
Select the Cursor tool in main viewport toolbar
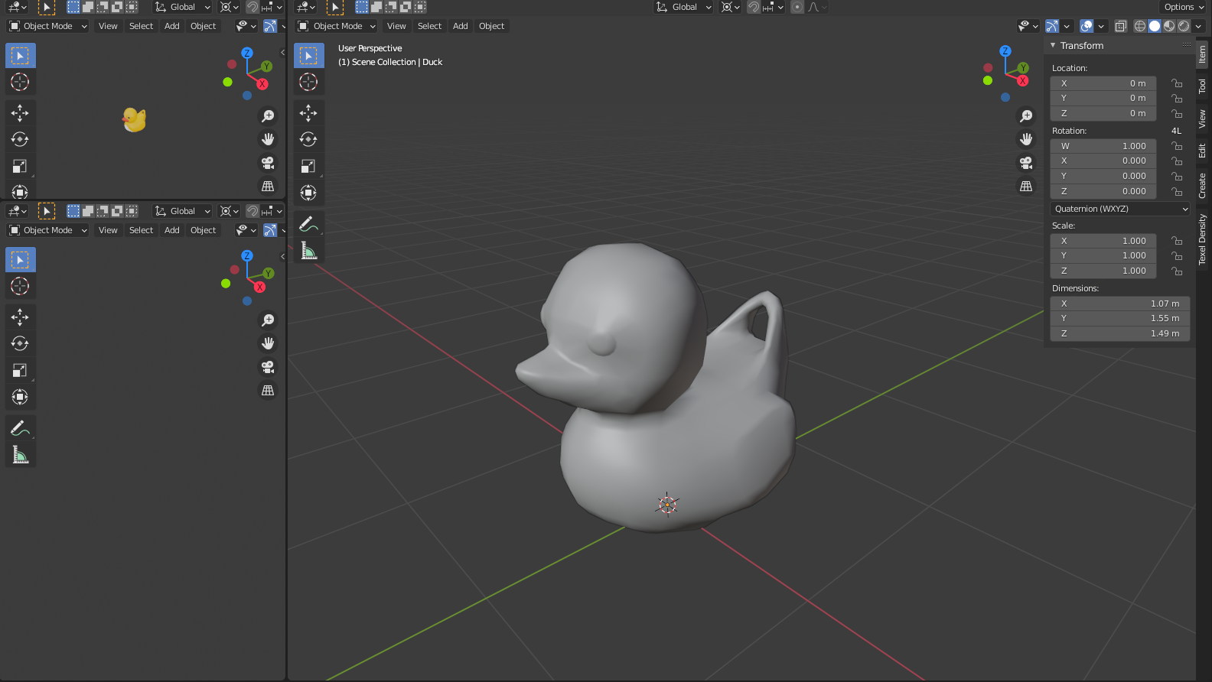(x=308, y=82)
